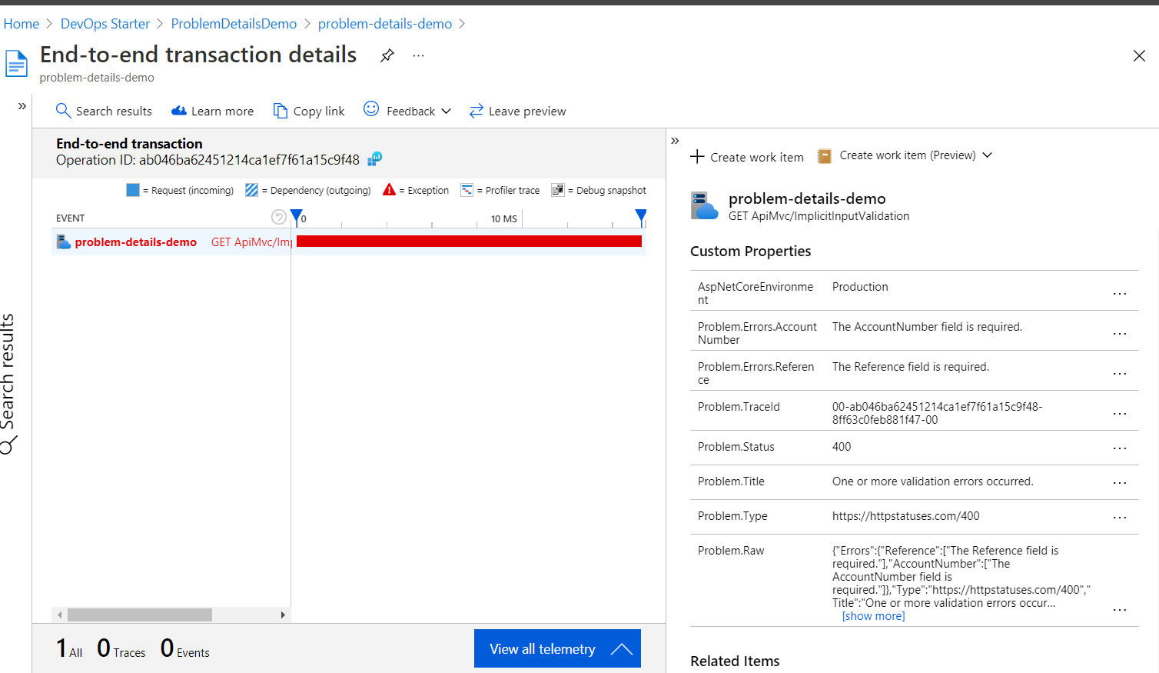
Task: Open the Feedback dropdown
Action: (407, 111)
